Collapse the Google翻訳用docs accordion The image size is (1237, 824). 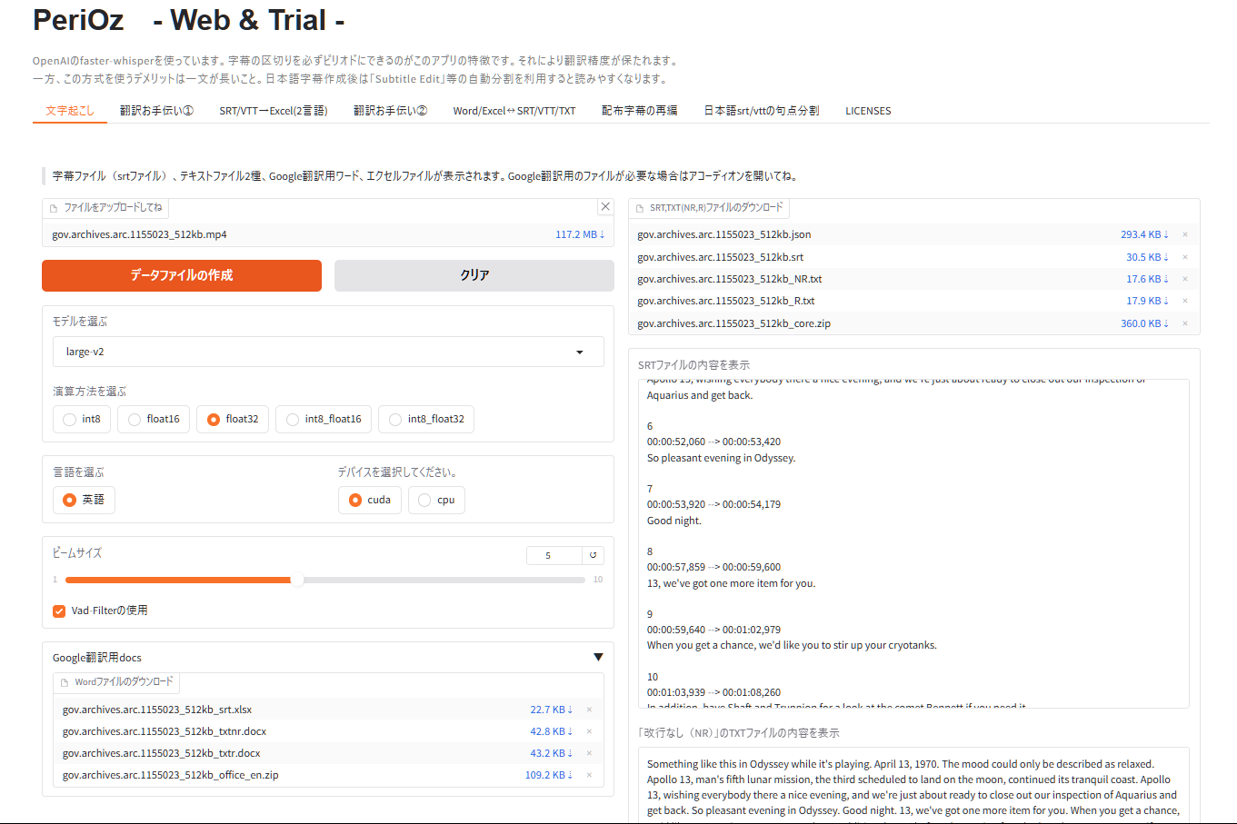point(598,657)
